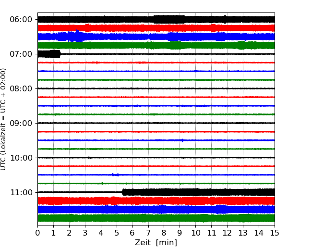The height and width of the screenshot is (250, 312).
Task: Select the x-axis tick label 3
Action: pyautogui.click(x=85, y=233)
